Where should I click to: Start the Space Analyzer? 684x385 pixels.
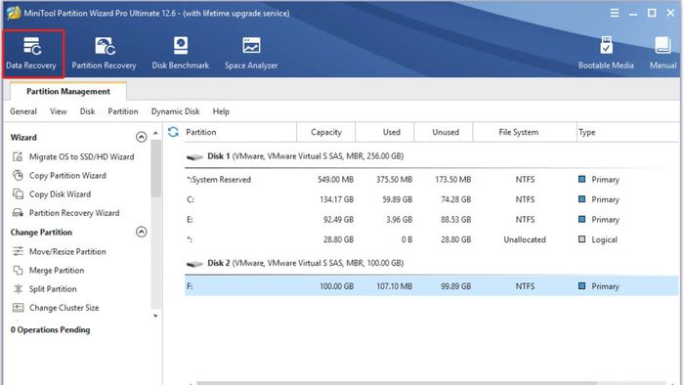pyautogui.click(x=251, y=54)
